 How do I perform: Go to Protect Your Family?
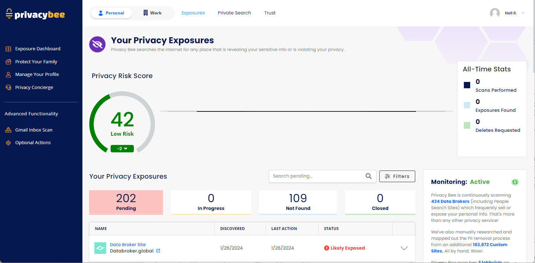[36, 62]
